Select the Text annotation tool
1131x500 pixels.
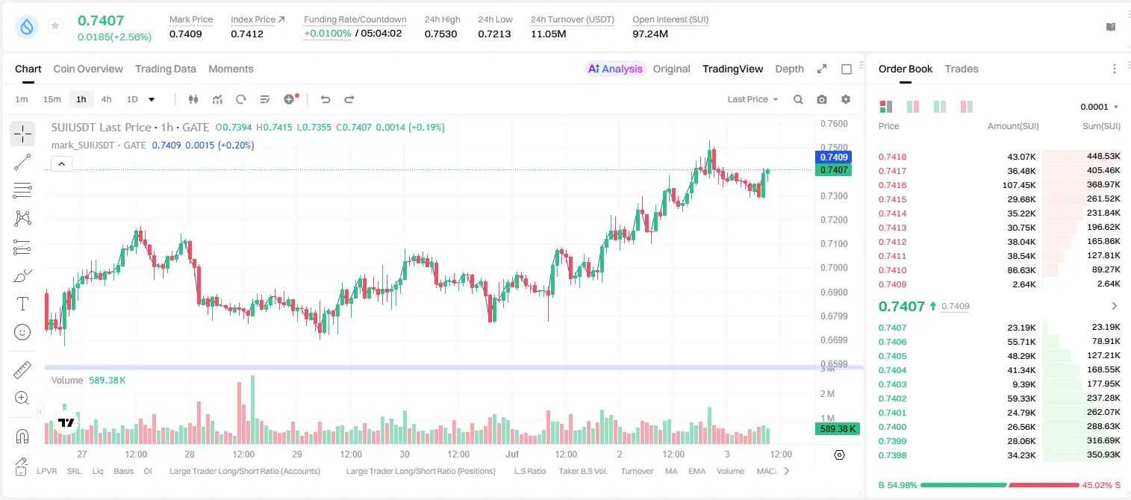click(22, 304)
